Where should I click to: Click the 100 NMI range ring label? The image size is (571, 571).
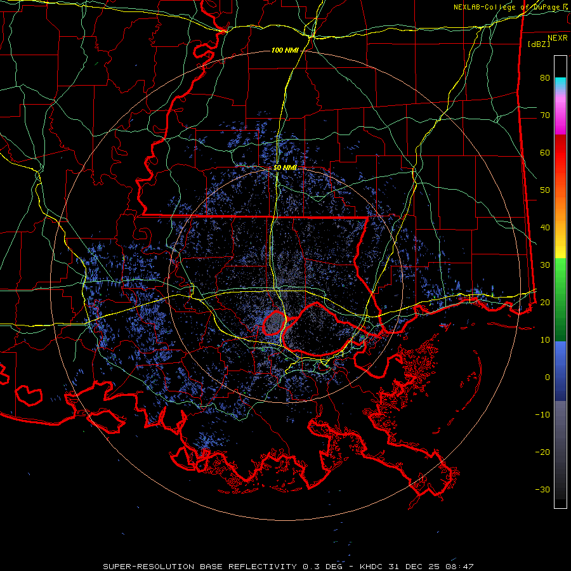tap(285, 50)
